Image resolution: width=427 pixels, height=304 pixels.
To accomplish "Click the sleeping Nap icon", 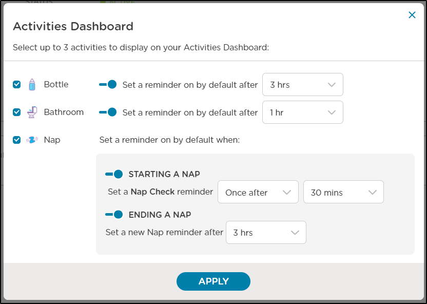I will (32, 140).
